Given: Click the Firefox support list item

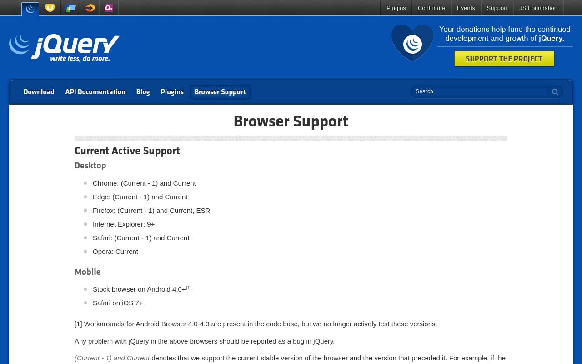Looking at the screenshot, I should [x=151, y=211].
